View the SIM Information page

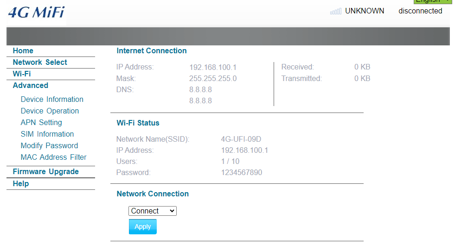coord(47,134)
